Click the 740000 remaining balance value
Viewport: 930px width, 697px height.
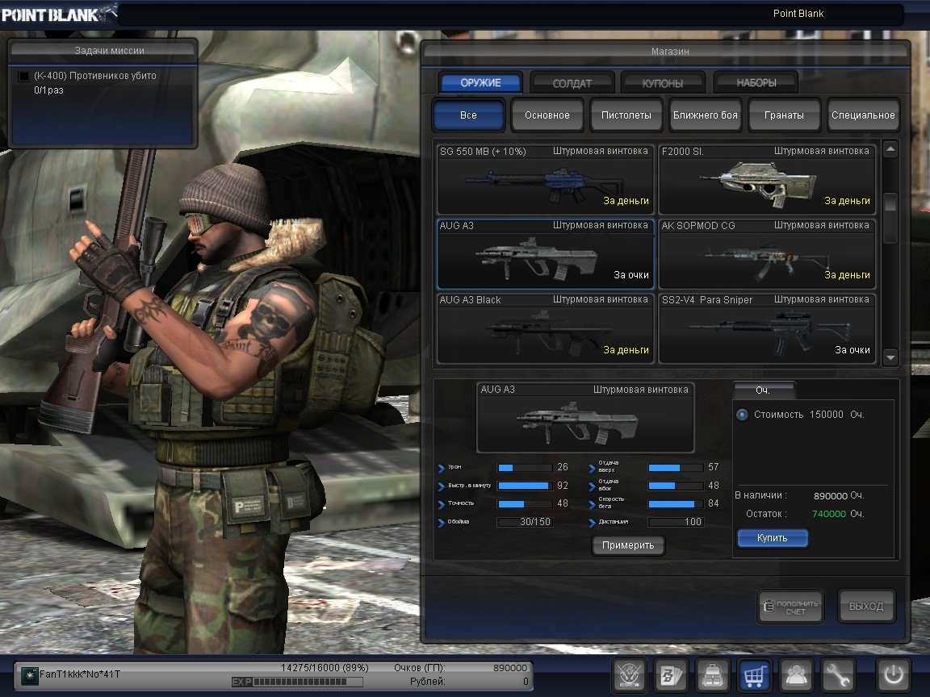[x=828, y=514]
